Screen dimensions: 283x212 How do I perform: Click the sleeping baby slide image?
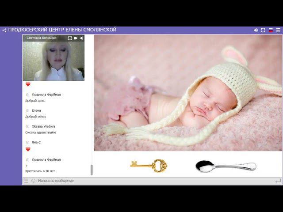187,93
